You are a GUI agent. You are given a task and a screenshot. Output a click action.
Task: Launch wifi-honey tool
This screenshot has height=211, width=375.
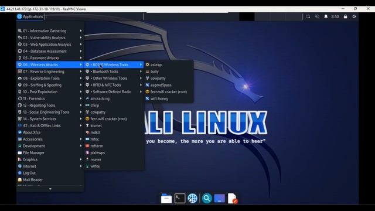(x=169, y=98)
